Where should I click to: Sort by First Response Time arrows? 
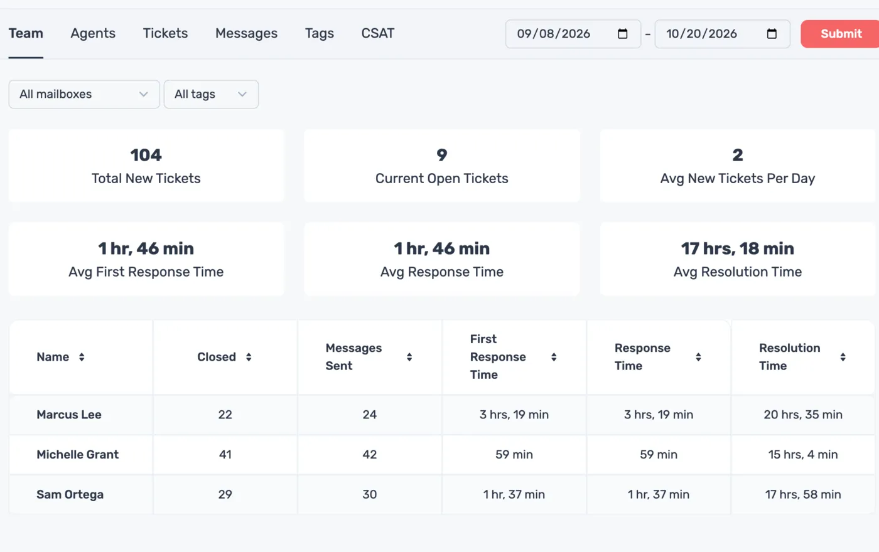tap(554, 357)
